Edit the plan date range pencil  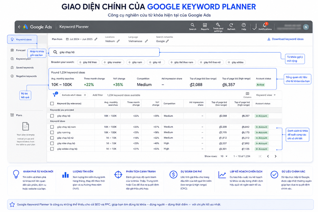(x=96, y=39)
